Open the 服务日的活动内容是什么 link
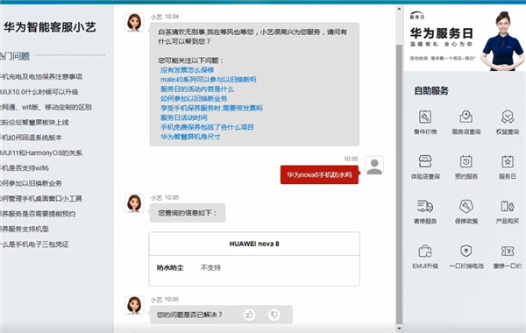Image resolution: width=526 pixels, height=333 pixels. click(x=197, y=89)
